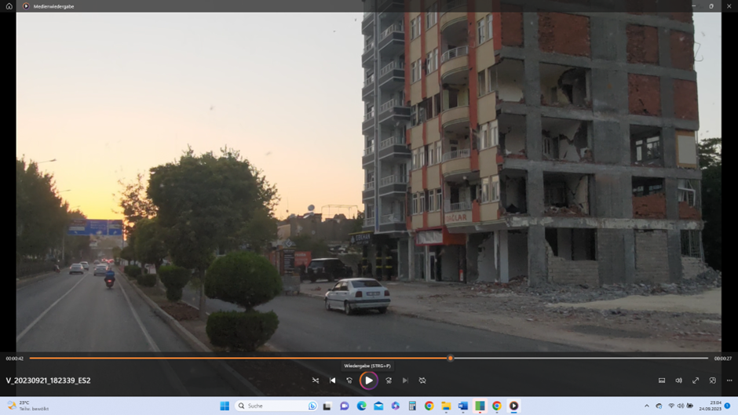The height and width of the screenshot is (415, 738).
Task: Show hidden system tray icons
Action: coord(647,406)
